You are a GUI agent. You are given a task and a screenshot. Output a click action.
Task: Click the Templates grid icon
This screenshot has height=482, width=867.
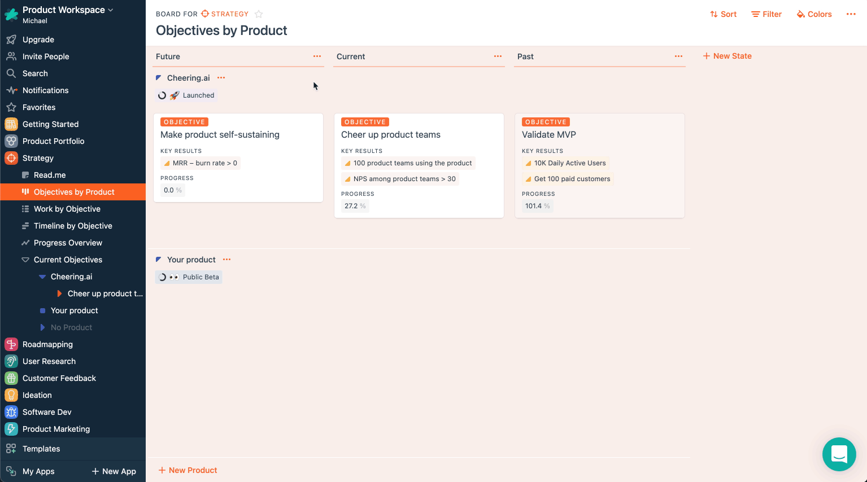11,449
